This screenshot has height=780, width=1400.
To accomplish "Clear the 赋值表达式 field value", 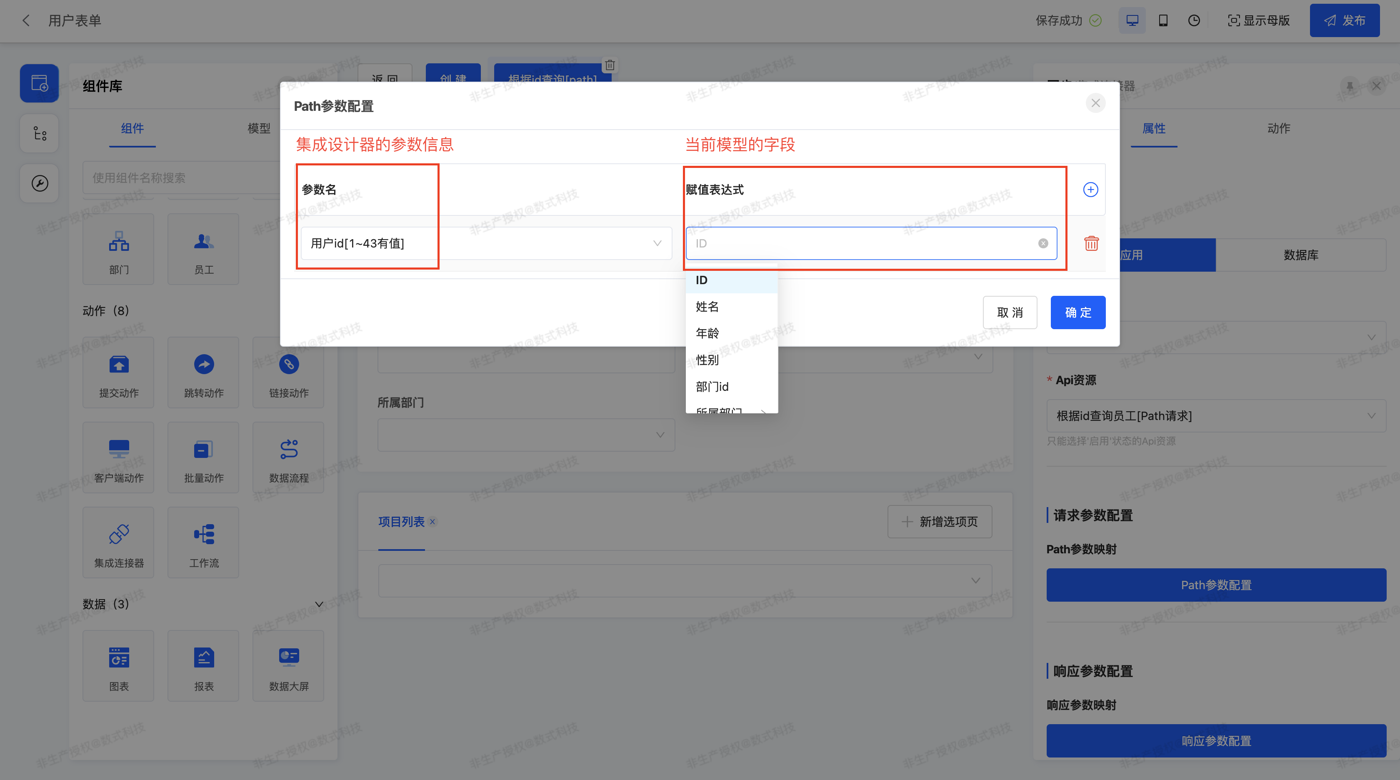I will pyautogui.click(x=1043, y=243).
